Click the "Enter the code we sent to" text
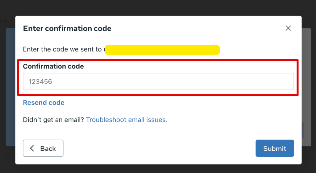316x173 pixels. pyautogui.click(x=62, y=49)
